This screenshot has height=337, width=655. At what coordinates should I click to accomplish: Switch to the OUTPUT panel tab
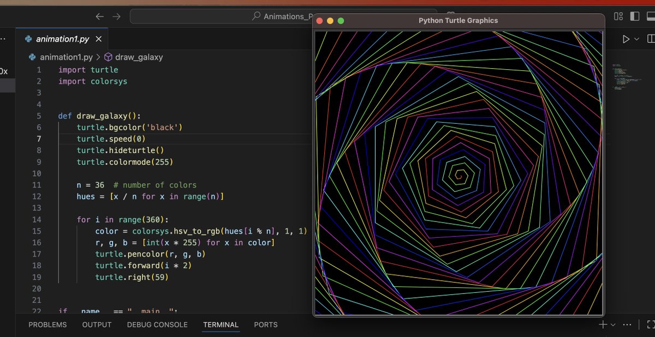[97, 324]
